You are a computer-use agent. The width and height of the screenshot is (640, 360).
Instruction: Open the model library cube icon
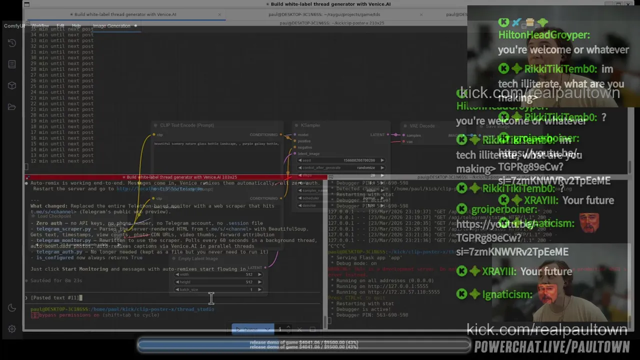click(12, 85)
